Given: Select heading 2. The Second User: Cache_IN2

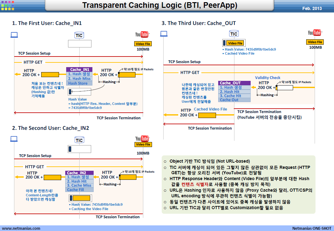Looking at the screenshot, I should coord(51,128).
